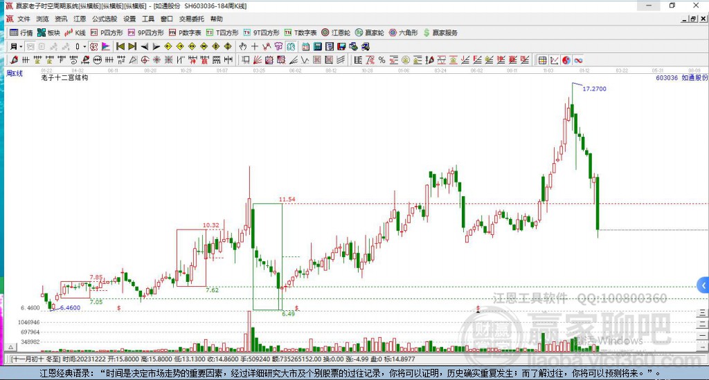Expand the dropdown arrow next to 0
The width and height of the screenshot is (709, 380).
coord(84,46)
